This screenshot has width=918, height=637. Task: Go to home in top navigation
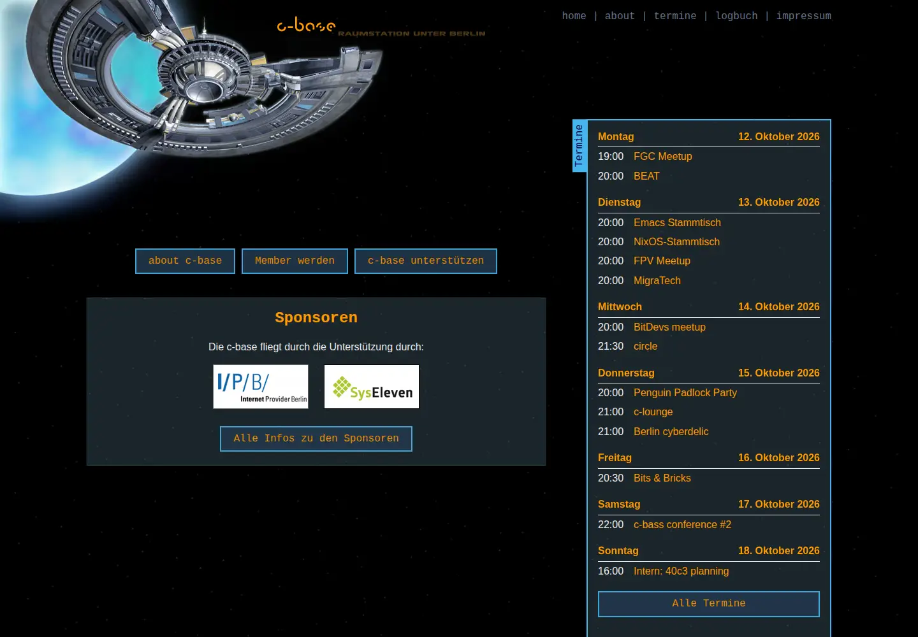click(x=574, y=16)
